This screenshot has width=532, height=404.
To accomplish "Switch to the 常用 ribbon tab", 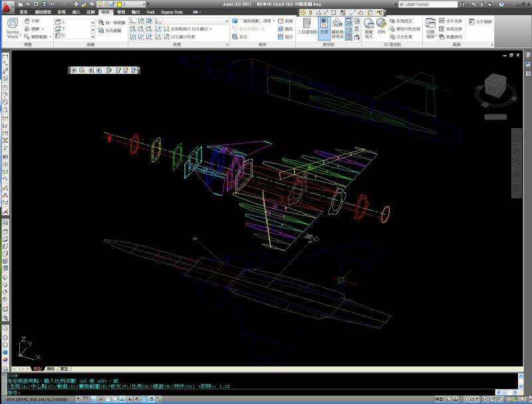I will (23, 12).
